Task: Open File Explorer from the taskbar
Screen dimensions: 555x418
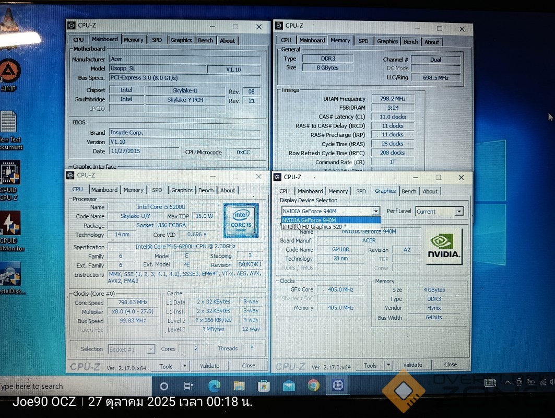Action: point(239,386)
